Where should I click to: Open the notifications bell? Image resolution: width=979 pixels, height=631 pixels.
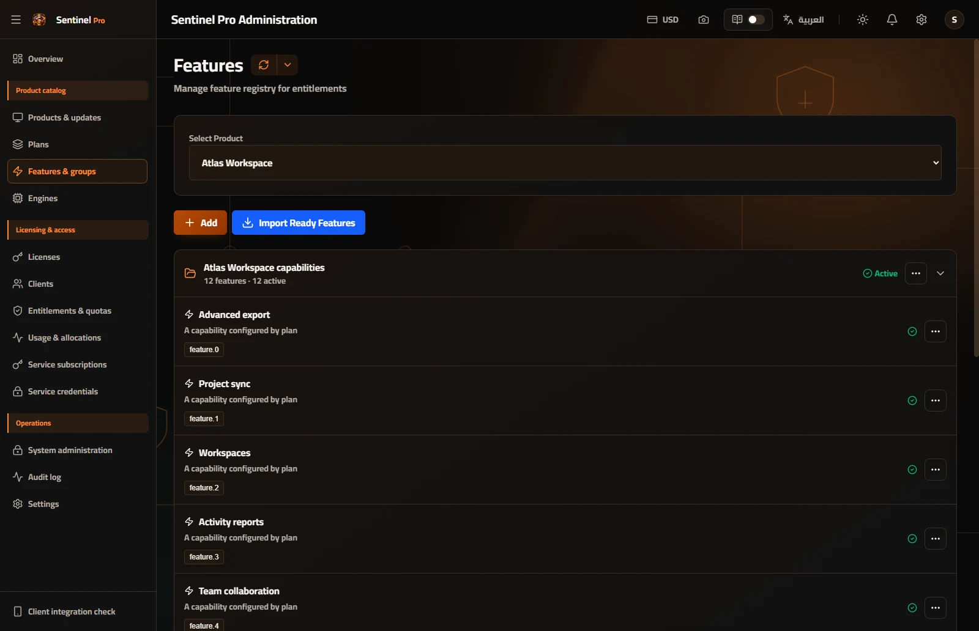point(892,20)
